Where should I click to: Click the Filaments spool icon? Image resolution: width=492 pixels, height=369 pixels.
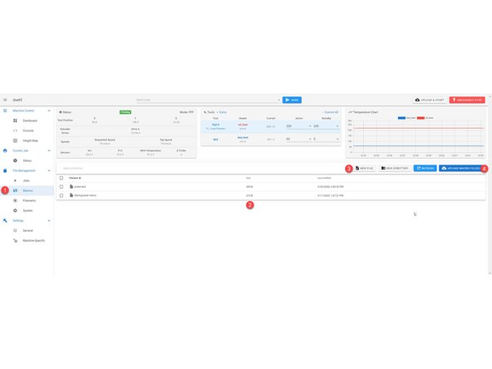[x=15, y=200]
